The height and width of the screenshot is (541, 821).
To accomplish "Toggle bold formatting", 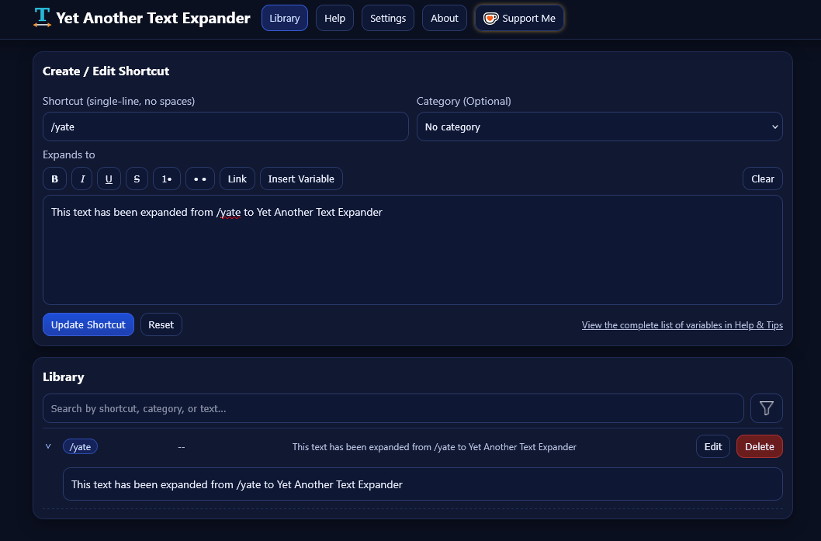I will [x=54, y=179].
